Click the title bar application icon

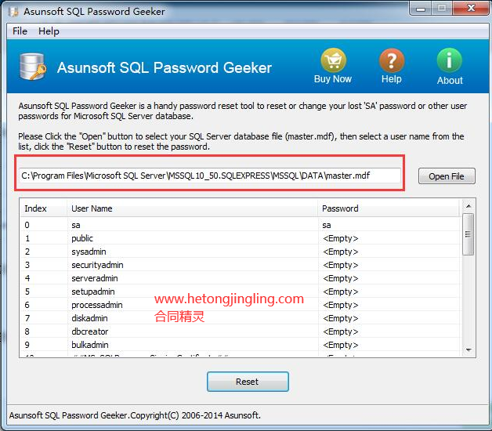[13, 12]
